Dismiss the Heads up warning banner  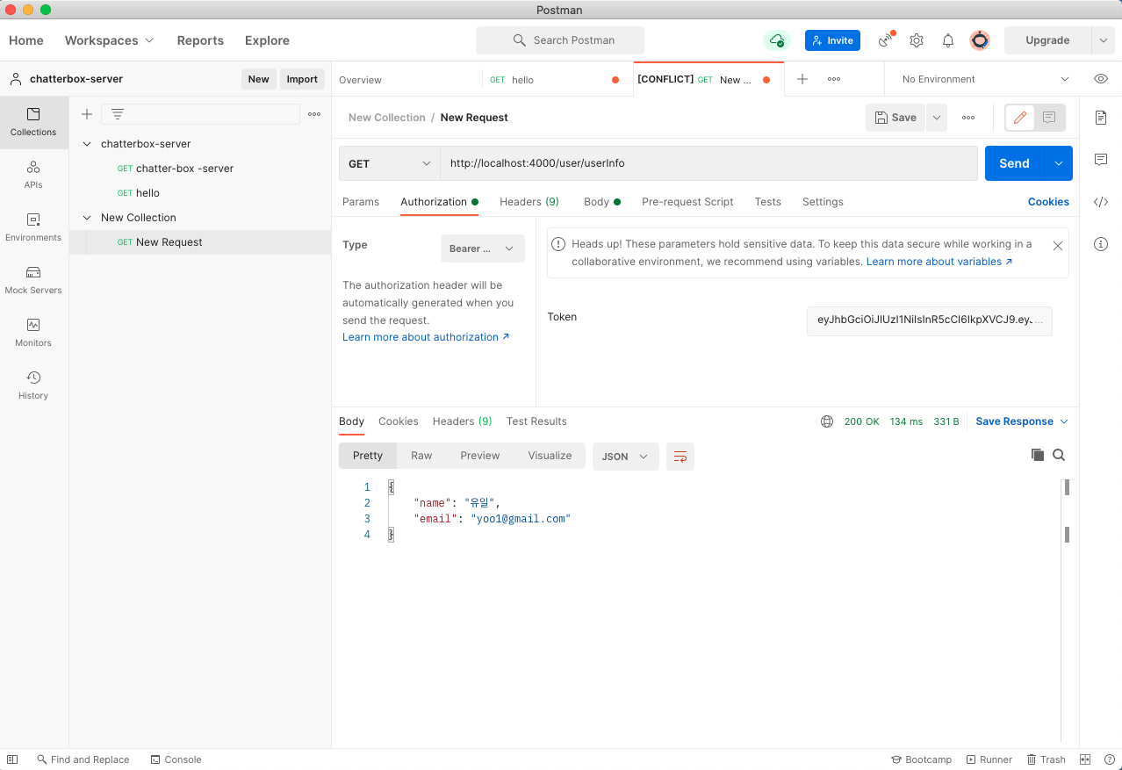(x=1058, y=246)
